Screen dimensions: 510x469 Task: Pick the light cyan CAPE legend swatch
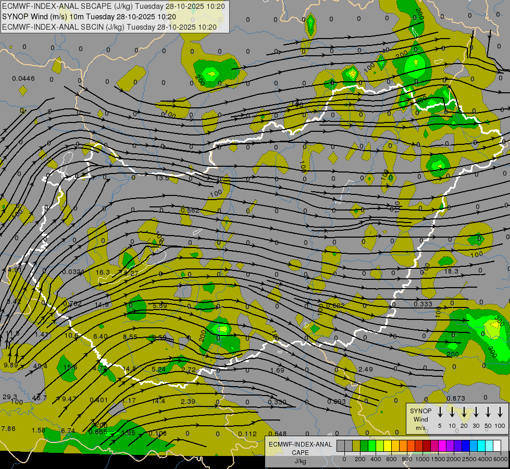(x=489, y=446)
